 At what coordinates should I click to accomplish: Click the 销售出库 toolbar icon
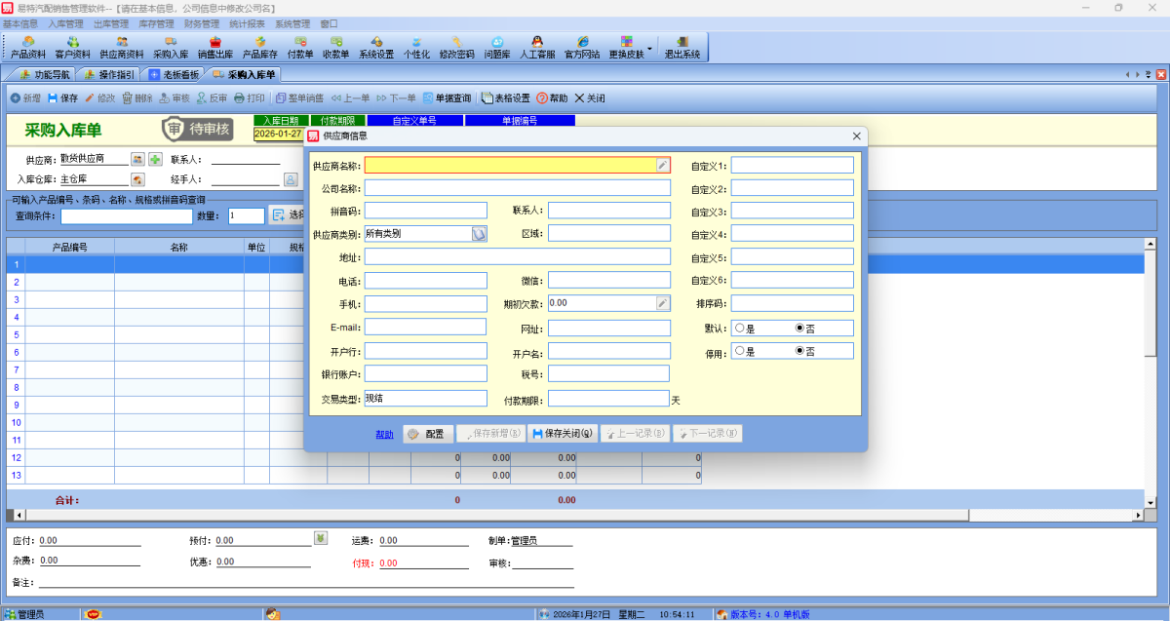pos(214,47)
